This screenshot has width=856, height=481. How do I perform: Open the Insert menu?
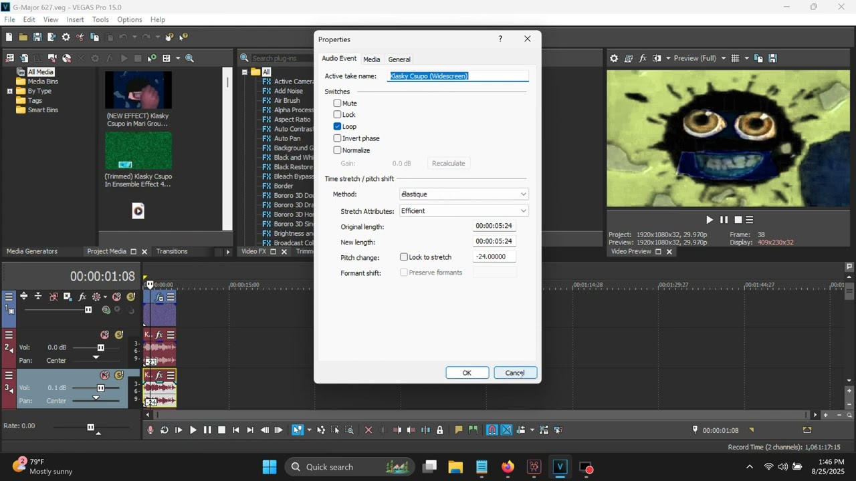(75, 19)
